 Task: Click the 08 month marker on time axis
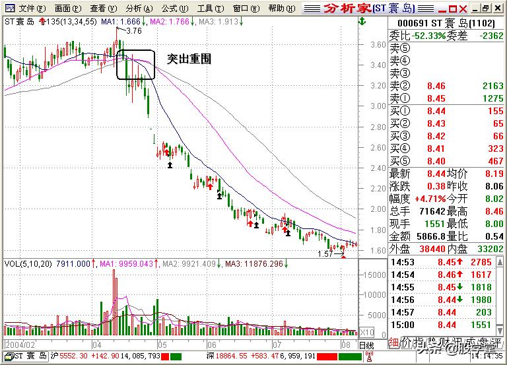tap(346, 345)
